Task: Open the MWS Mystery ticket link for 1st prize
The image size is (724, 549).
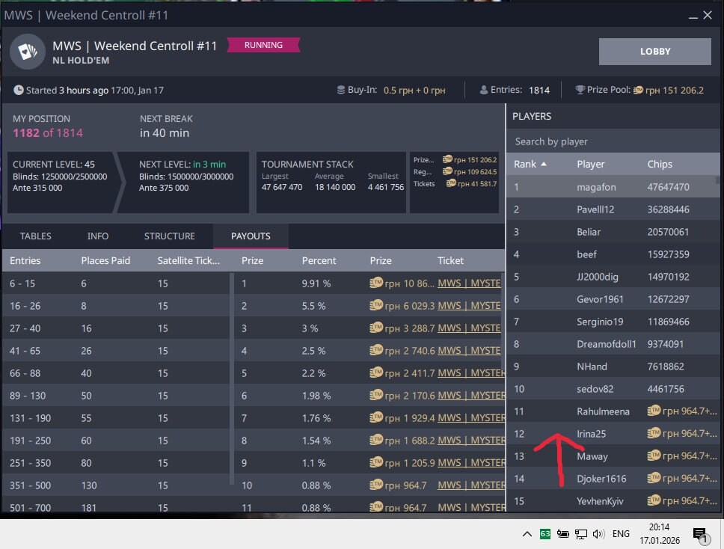Action: coord(469,283)
